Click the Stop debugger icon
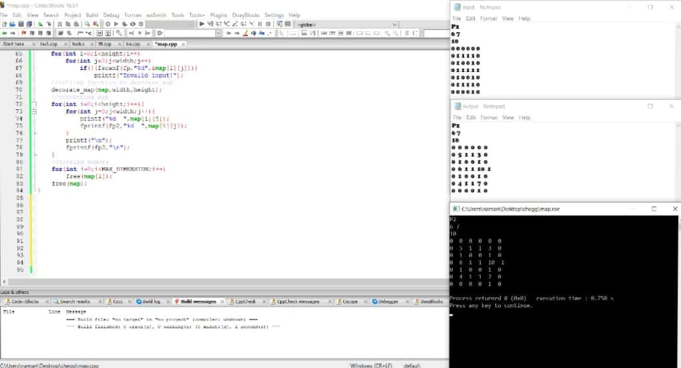 (268, 24)
